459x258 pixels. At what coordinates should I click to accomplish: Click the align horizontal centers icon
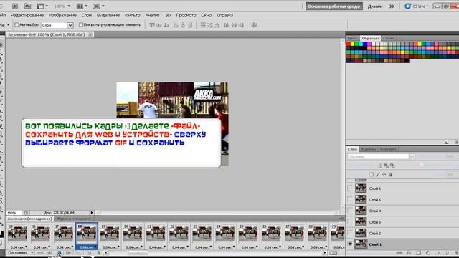(183, 25)
